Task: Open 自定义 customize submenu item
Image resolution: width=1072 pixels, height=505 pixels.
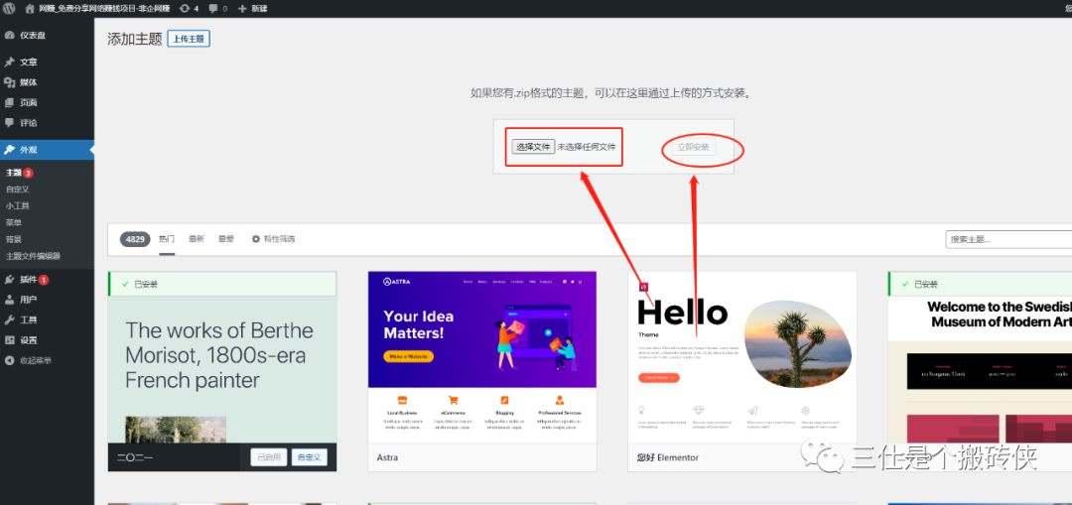Action: click(17, 189)
